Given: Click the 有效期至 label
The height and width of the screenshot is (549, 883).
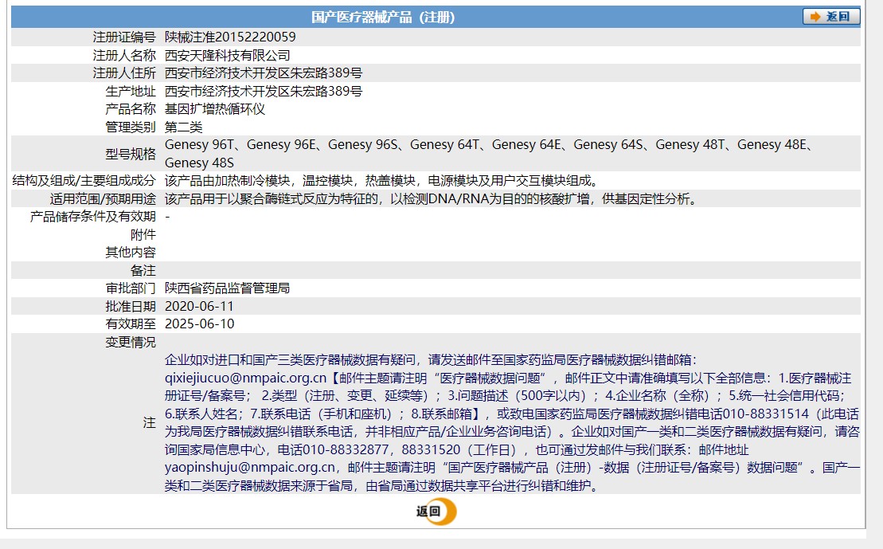Looking at the screenshot, I should pos(130,324).
